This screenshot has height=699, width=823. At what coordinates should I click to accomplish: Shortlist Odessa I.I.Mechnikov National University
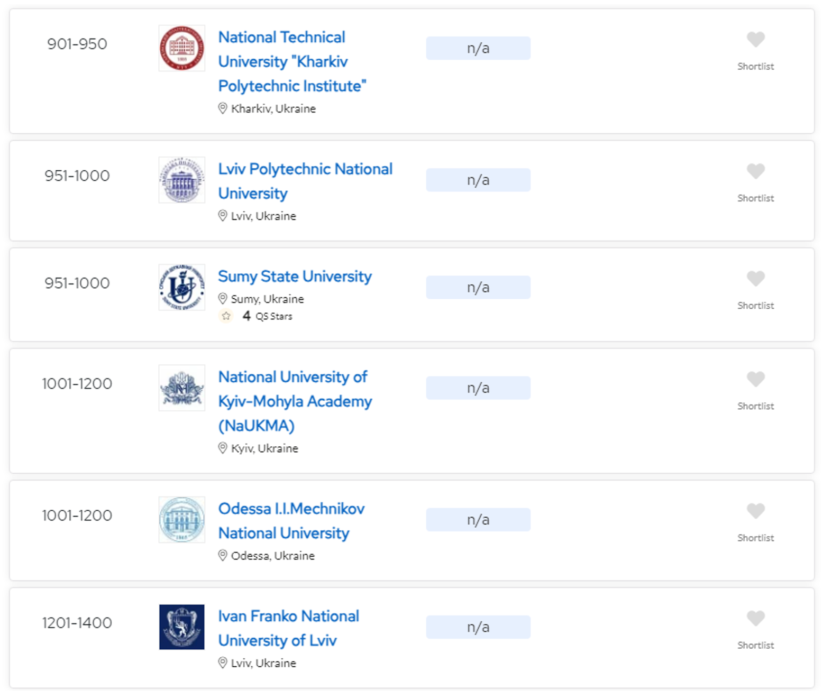point(755,511)
